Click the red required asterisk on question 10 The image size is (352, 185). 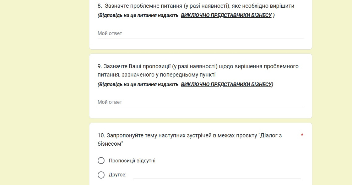pyautogui.click(x=302, y=135)
